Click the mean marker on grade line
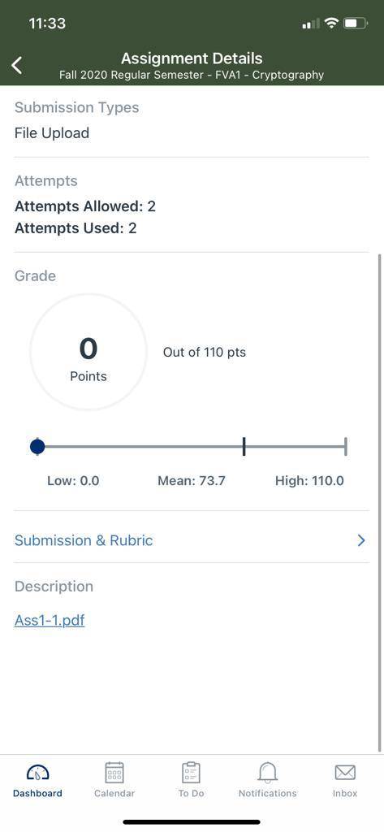The height and width of the screenshot is (832, 384). tap(244, 447)
